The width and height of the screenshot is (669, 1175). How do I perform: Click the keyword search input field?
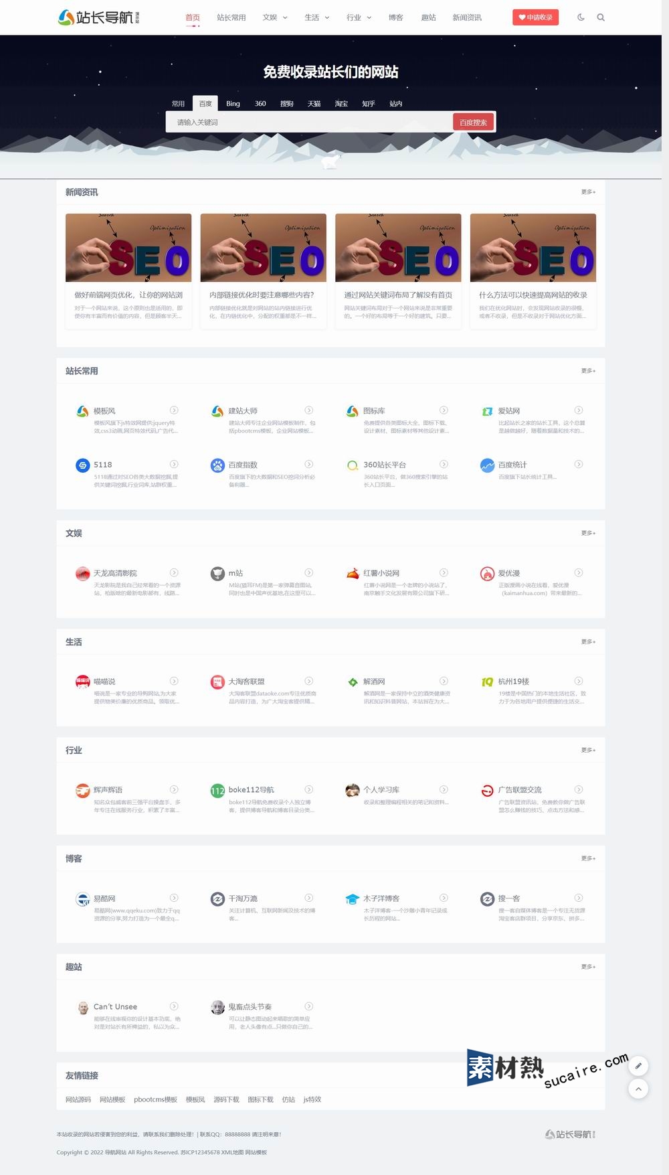point(310,123)
